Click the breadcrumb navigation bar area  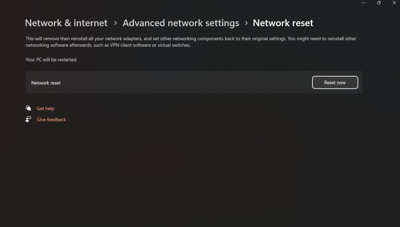point(168,23)
